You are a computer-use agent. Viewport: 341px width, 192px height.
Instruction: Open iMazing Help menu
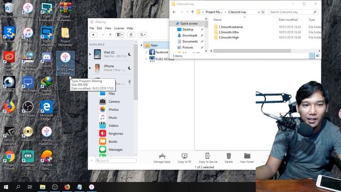pyautogui.click(x=130, y=28)
